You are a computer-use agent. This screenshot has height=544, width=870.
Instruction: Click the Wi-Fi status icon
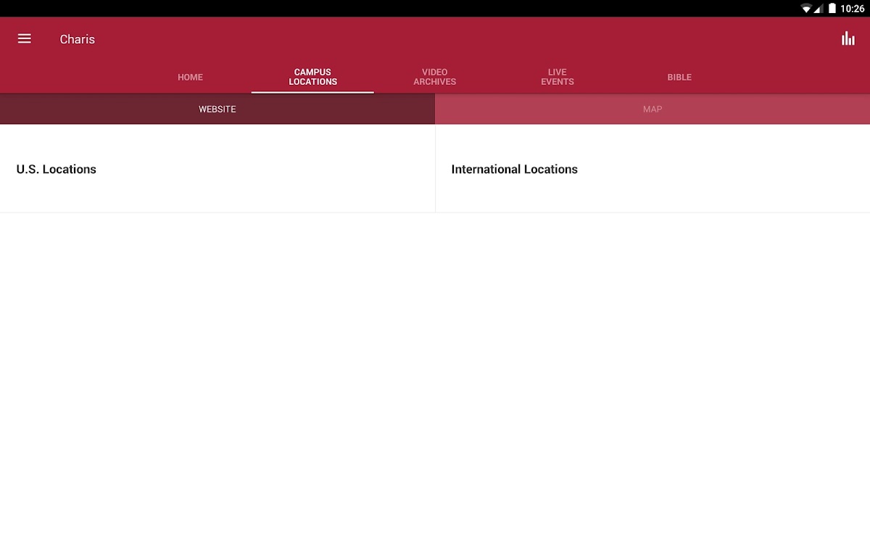[805, 9]
